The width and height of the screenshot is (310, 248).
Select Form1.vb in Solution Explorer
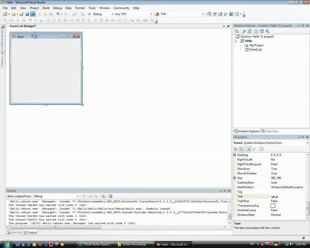tap(256, 50)
